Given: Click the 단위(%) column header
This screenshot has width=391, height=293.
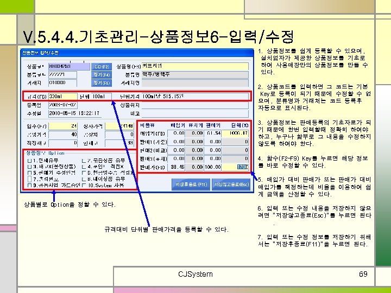Looking at the screenshot, I should tap(239, 125).
